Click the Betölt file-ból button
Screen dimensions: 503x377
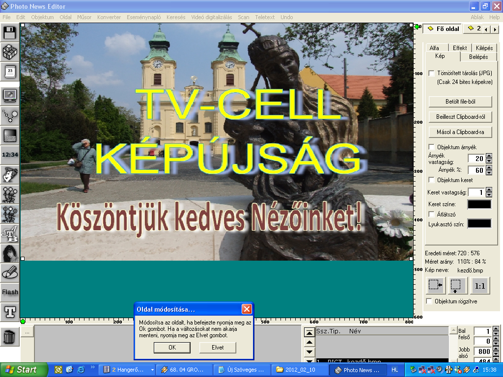(x=460, y=102)
